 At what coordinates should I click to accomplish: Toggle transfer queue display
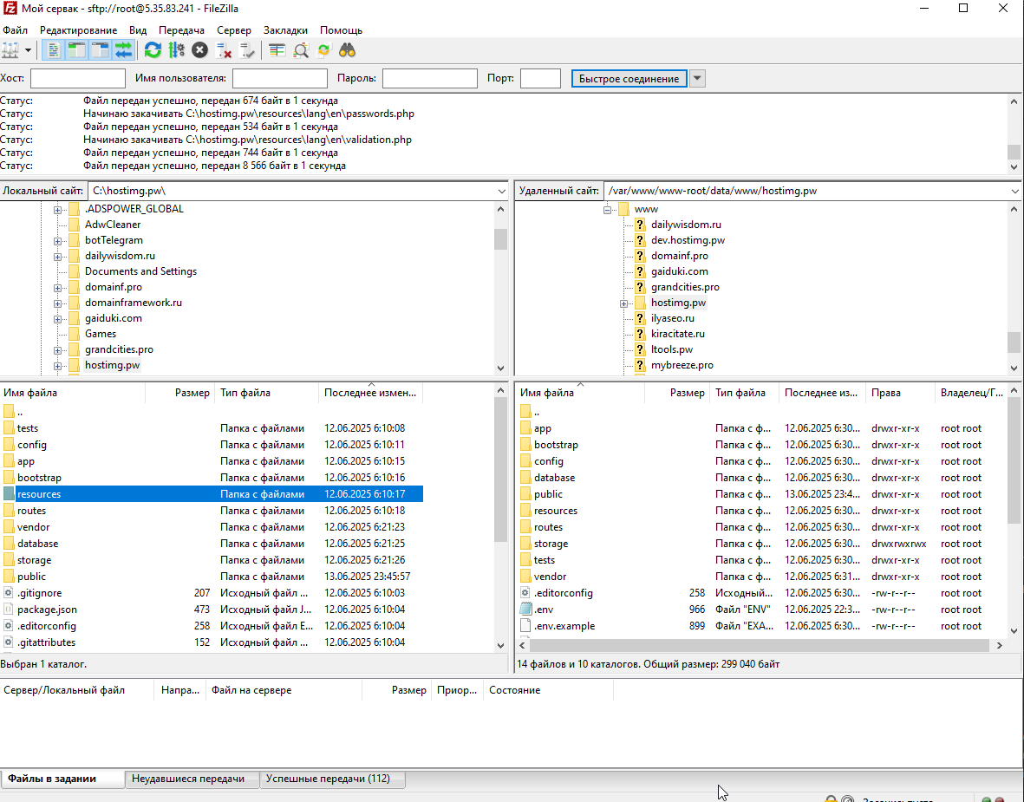pyautogui.click(x=123, y=50)
